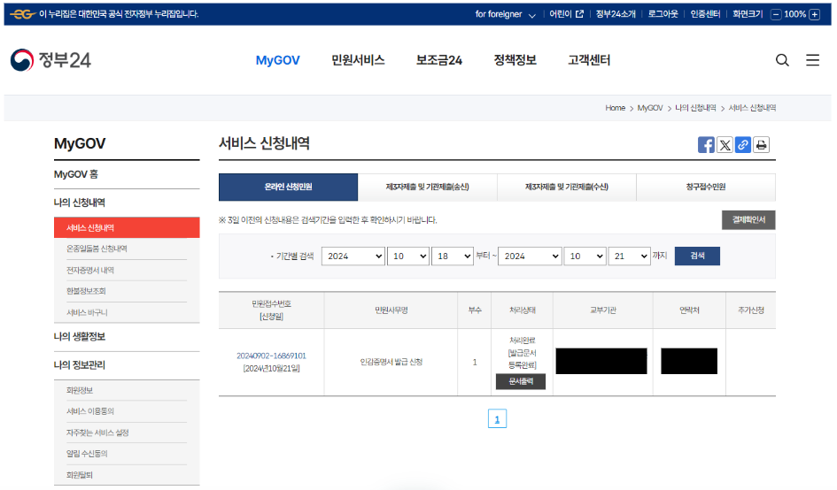Open start day dropdown showing 18

tap(452, 256)
